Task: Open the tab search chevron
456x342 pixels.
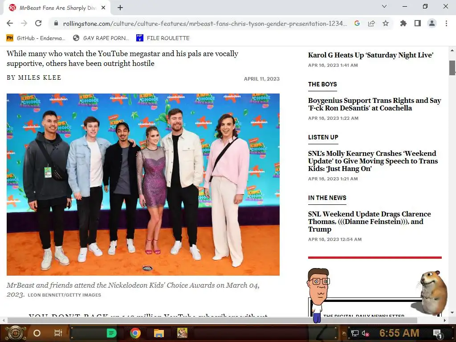Action: point(384,6)
